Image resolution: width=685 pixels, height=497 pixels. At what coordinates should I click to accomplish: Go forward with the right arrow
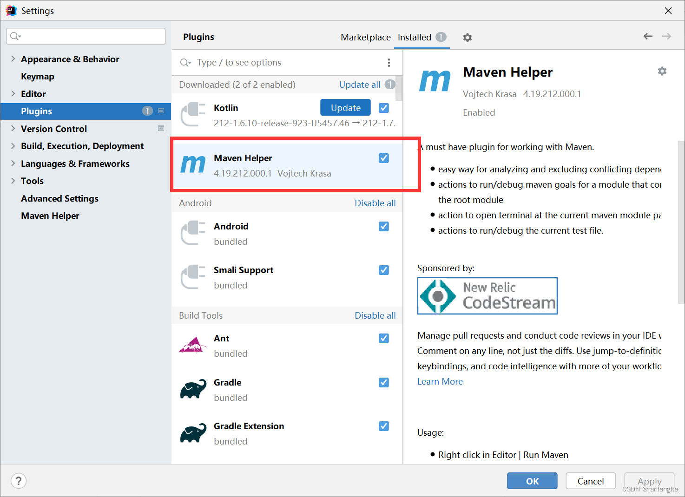666,36
